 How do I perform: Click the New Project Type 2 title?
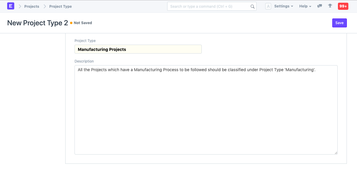point(38,23)
